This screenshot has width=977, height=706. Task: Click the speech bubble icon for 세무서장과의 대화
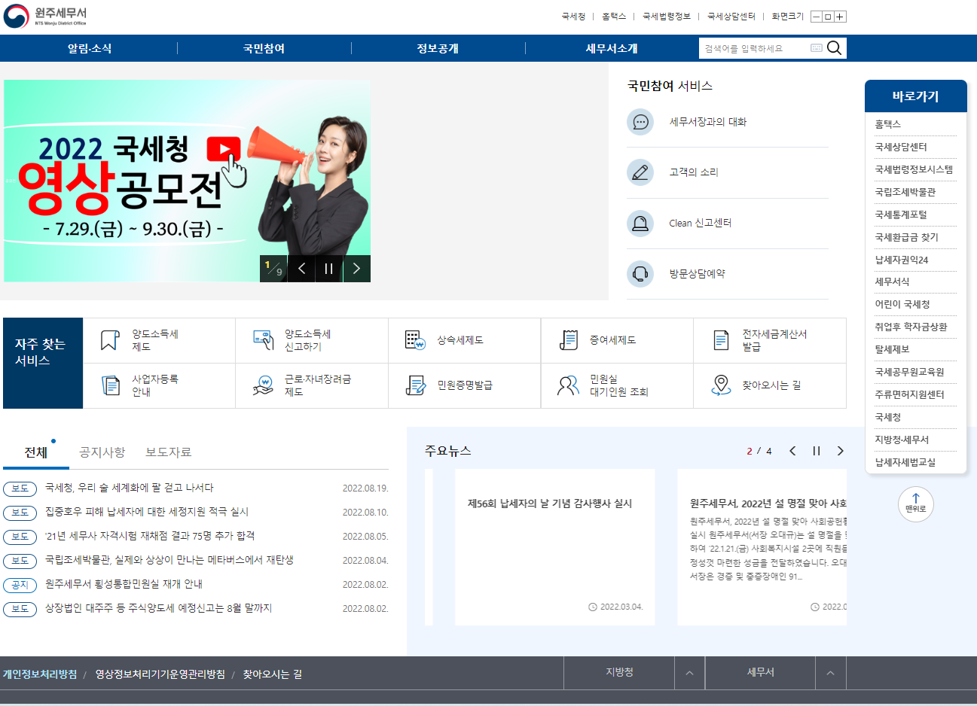click(x=640, y=122)
